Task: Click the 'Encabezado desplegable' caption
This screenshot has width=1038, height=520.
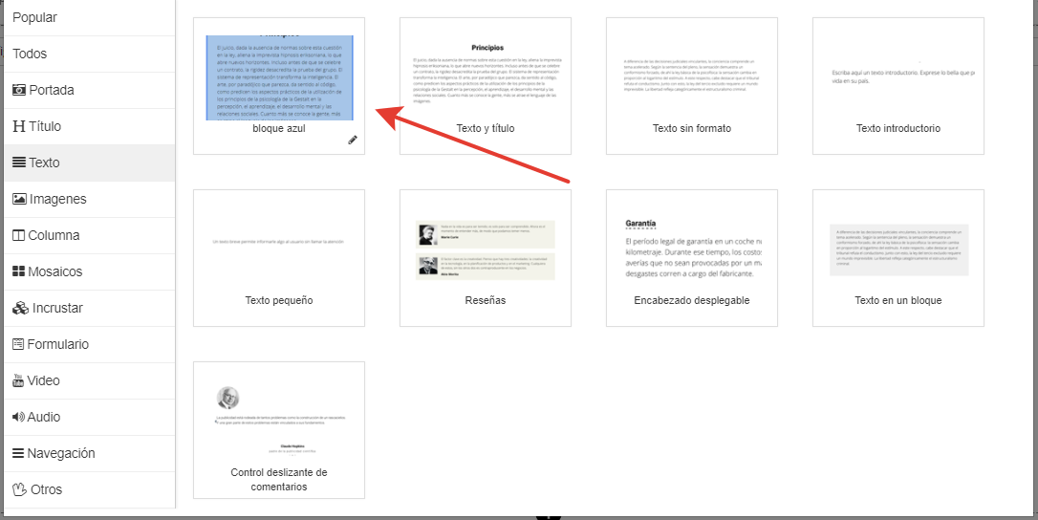Action: [x=692, y=301]
